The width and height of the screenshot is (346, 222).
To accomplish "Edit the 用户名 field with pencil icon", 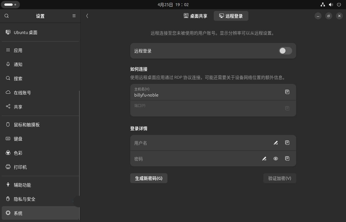I will pos(275,143).
